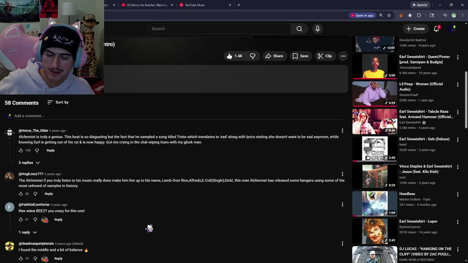
Task: Open options for Lil Peep Women video
Action: (x=457, y=85)
